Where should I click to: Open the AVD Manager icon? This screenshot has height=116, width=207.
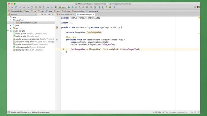coord(103,7)
